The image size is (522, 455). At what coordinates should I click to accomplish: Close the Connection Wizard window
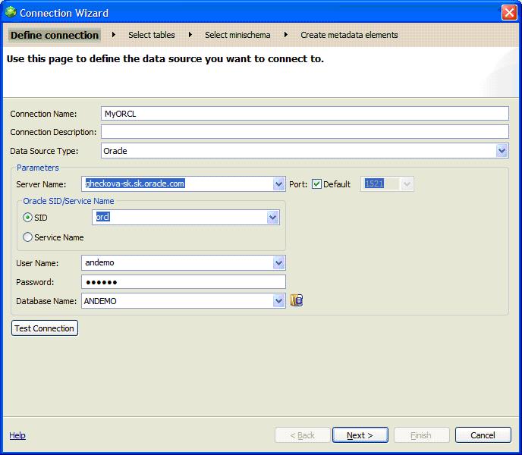509,13
